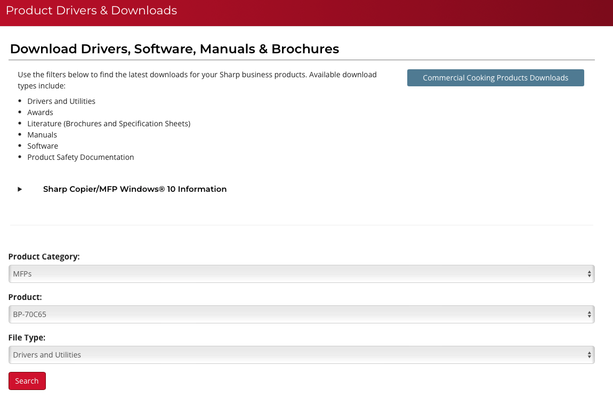
Task: Click the Product Drivers & Downloads header banner
Action: pyautogui.click(x=91, y=10)
